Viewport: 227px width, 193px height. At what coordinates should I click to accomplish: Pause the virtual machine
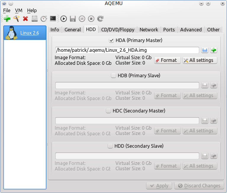point(82,19)
